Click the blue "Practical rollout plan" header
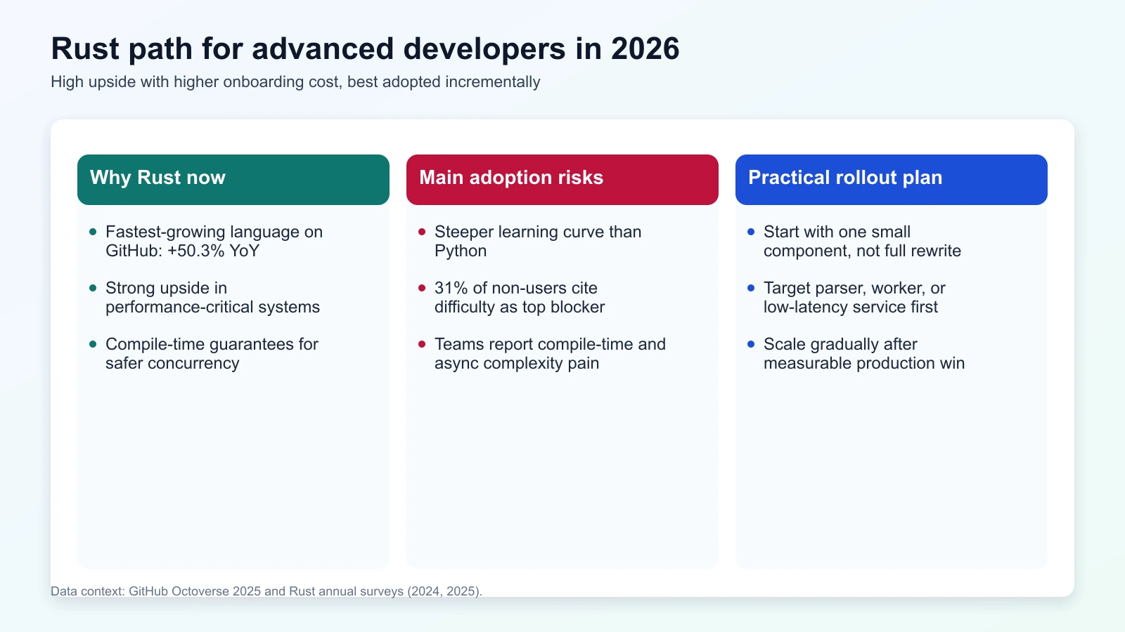Viewport: 1125px width, 632px height. [x=845, y=178]
